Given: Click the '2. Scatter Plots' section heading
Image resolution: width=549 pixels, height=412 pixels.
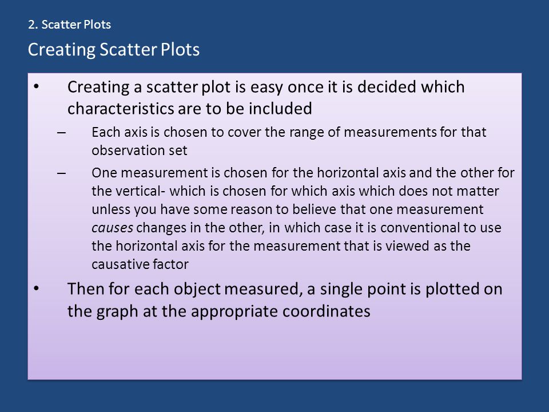Looking at the screenshot, I should (x=69, y=25).
